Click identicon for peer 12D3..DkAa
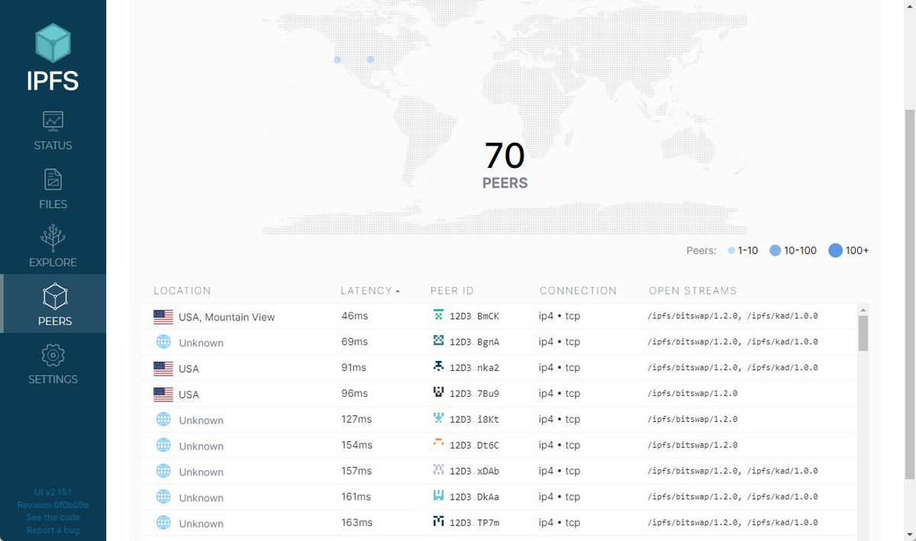The image size is (916, 541). click(x=438, y=495)
